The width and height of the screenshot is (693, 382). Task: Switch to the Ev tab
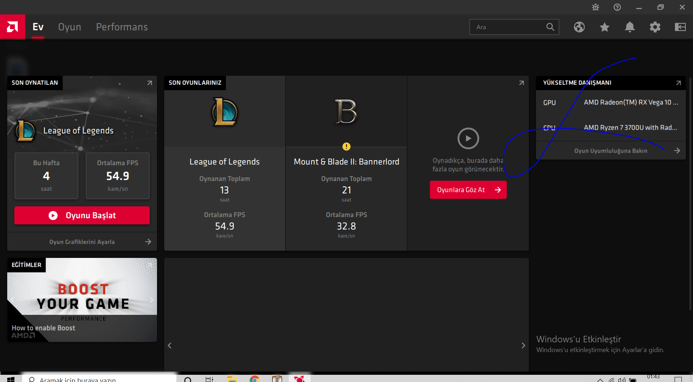(38, 27)
